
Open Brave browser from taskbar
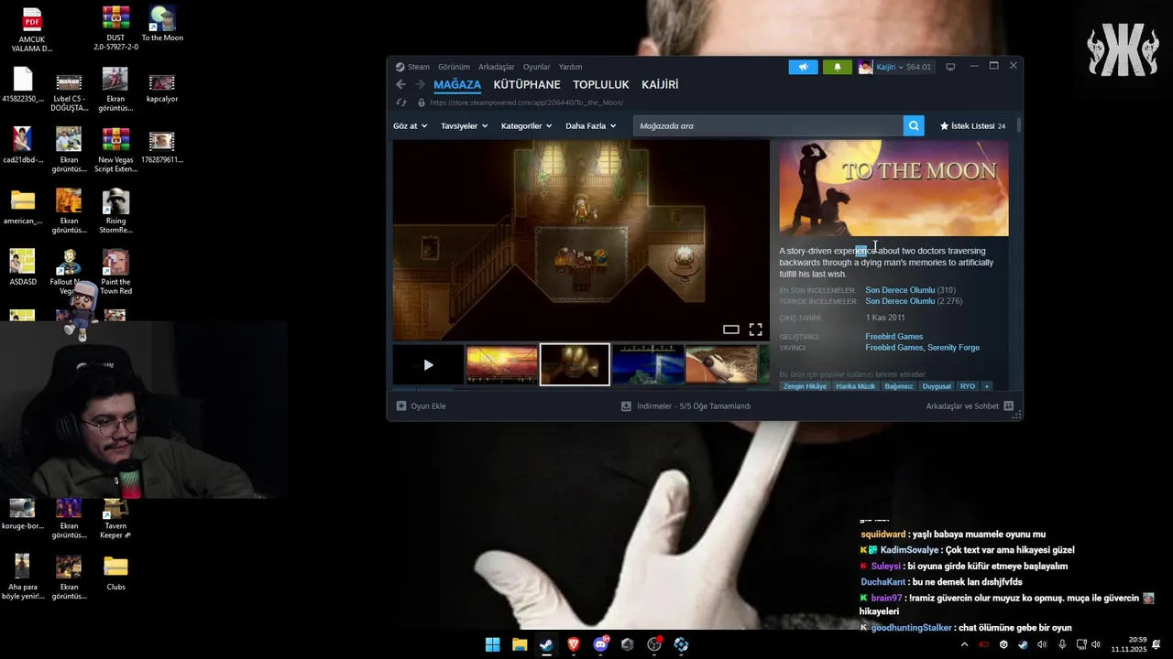[574, 644]
